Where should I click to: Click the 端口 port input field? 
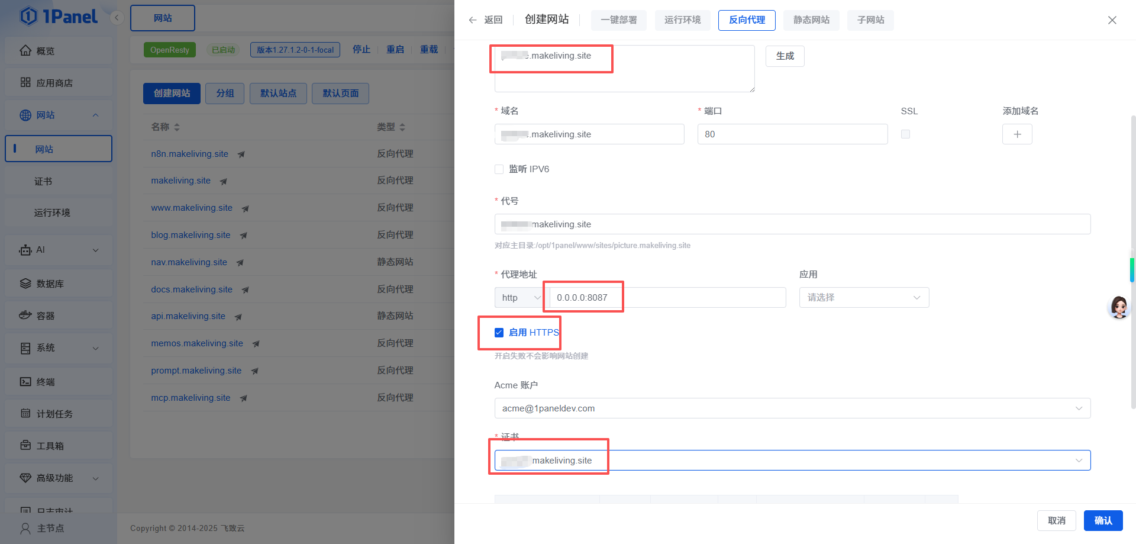coord(792,134)
